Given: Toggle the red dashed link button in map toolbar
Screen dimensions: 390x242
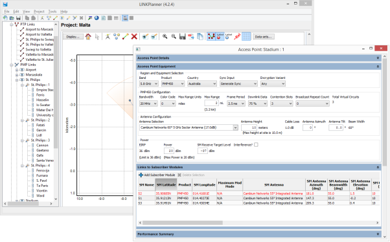Looking at the screenshot, I should 237,36.
